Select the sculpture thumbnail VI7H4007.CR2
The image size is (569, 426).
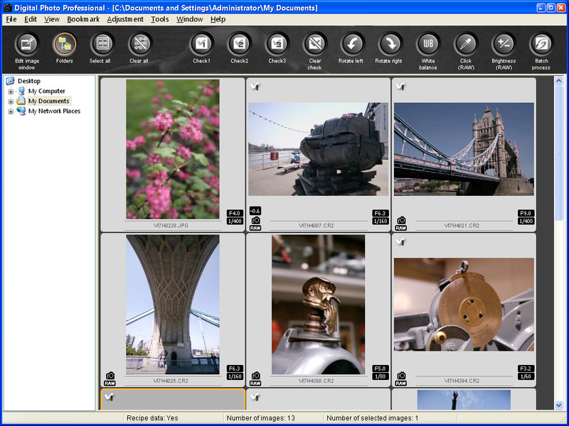click(318, 149)
